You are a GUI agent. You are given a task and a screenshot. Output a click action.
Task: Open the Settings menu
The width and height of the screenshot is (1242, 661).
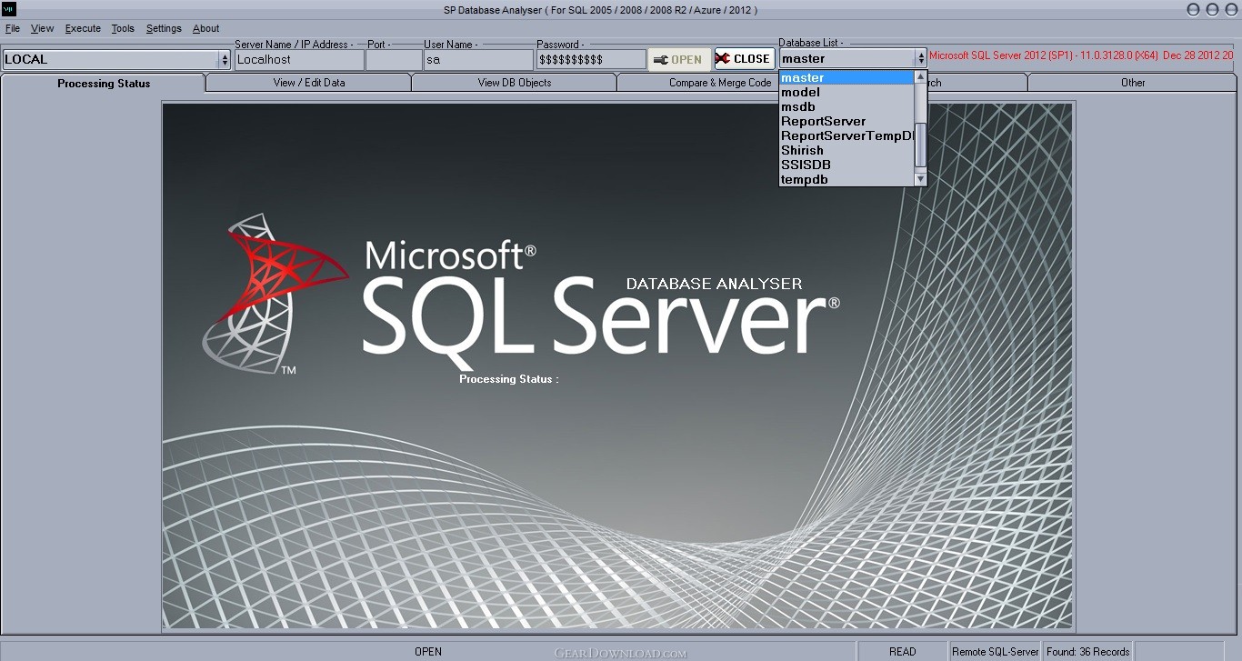[x=164, y=28]
